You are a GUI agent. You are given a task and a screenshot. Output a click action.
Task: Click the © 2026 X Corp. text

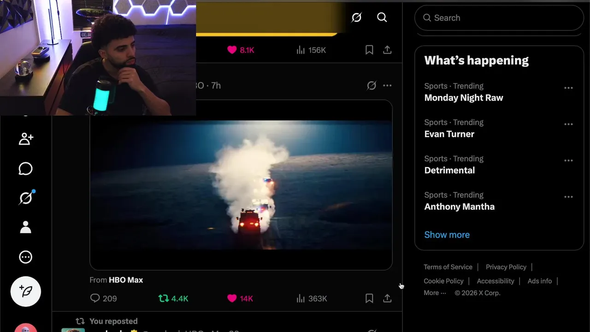click(478, 293)
